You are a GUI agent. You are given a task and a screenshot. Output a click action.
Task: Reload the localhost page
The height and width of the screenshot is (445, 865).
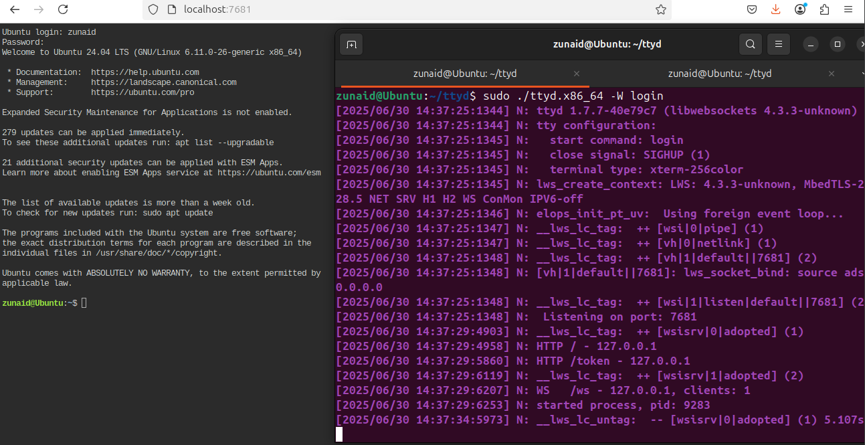point(63,9)
